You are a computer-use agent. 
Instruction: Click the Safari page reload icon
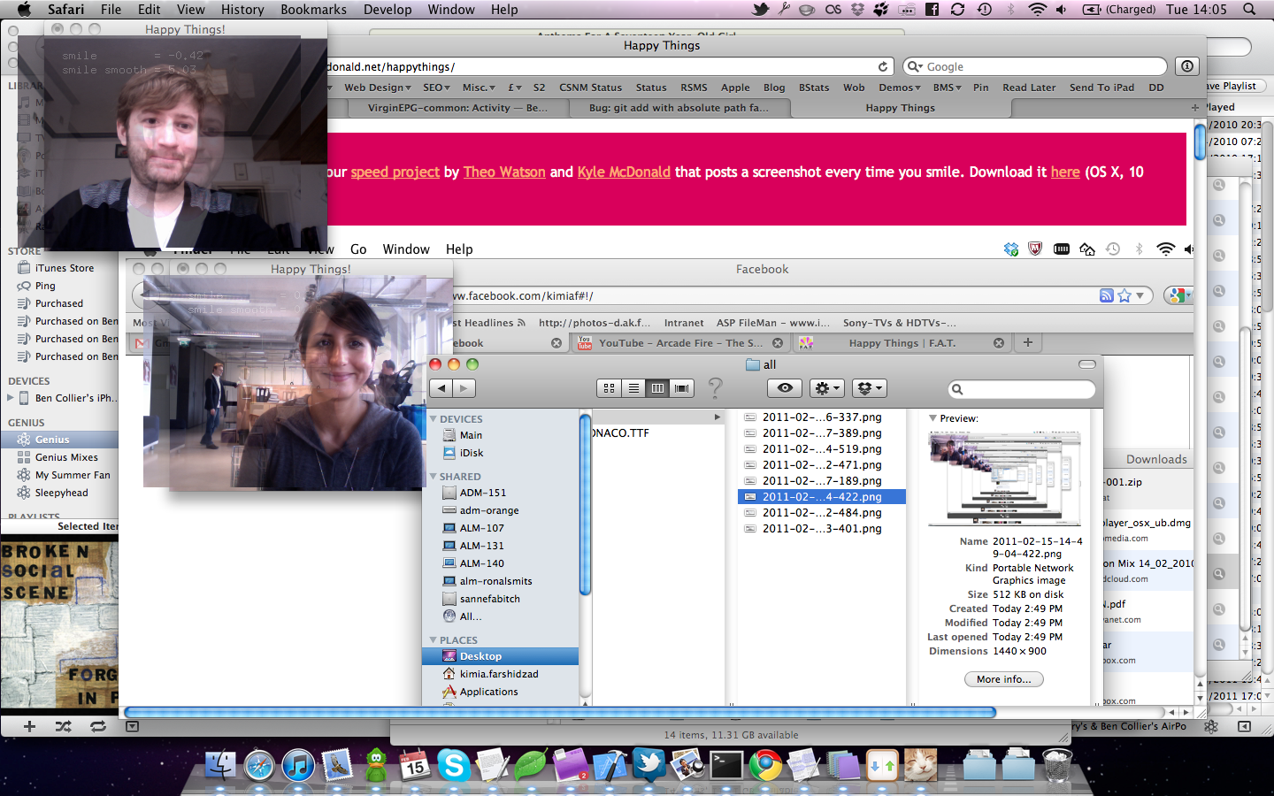(x=882, y=66)
